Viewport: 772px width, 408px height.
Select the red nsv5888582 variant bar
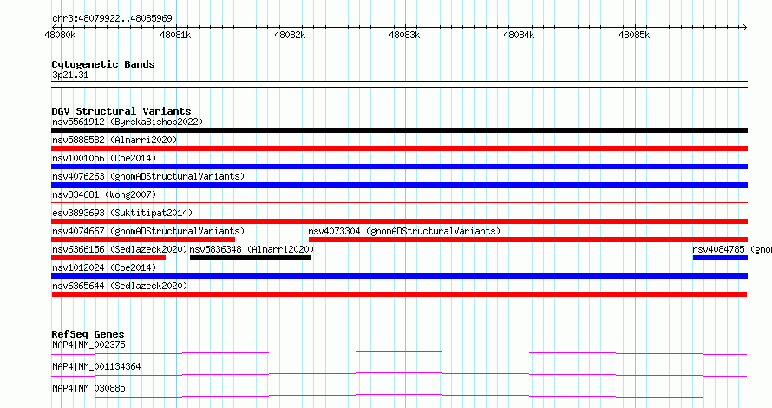point(399,148)
